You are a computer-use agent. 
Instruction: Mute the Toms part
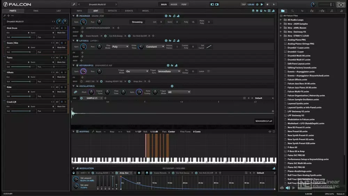[x=62, y=57]
